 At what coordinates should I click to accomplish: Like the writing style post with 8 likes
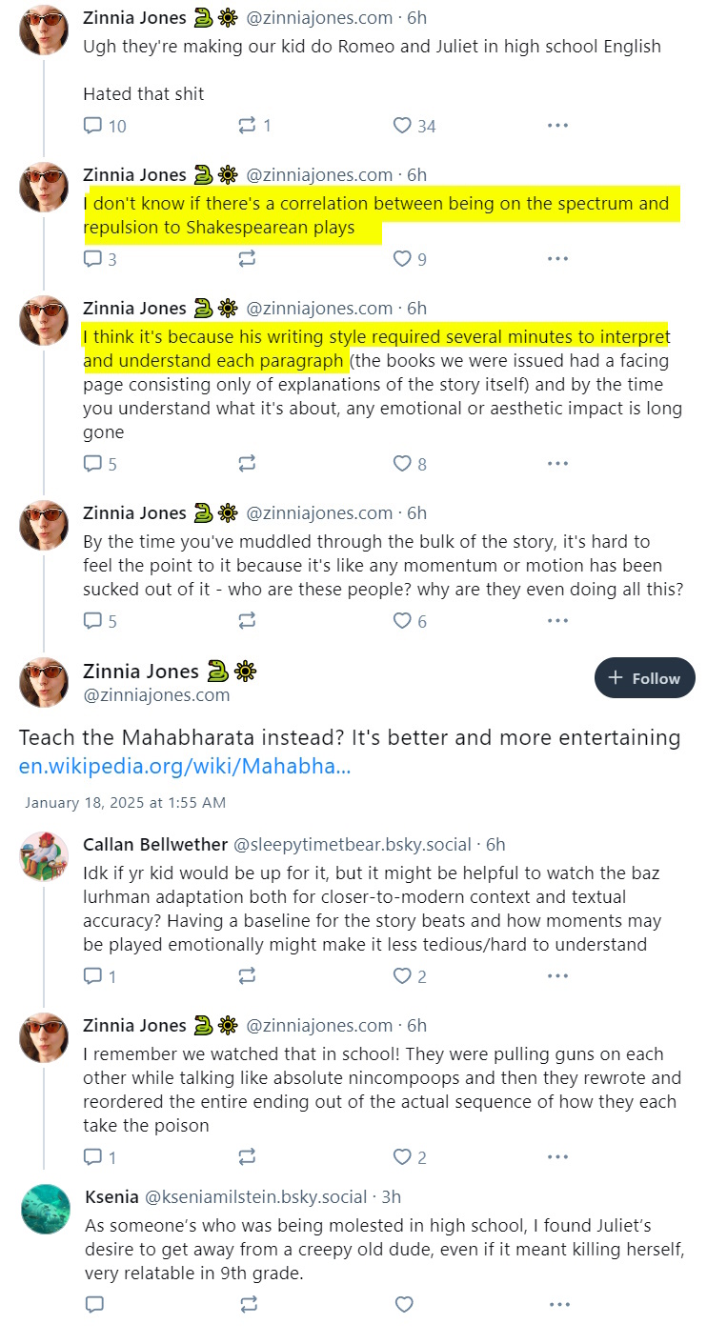[411, 464]
